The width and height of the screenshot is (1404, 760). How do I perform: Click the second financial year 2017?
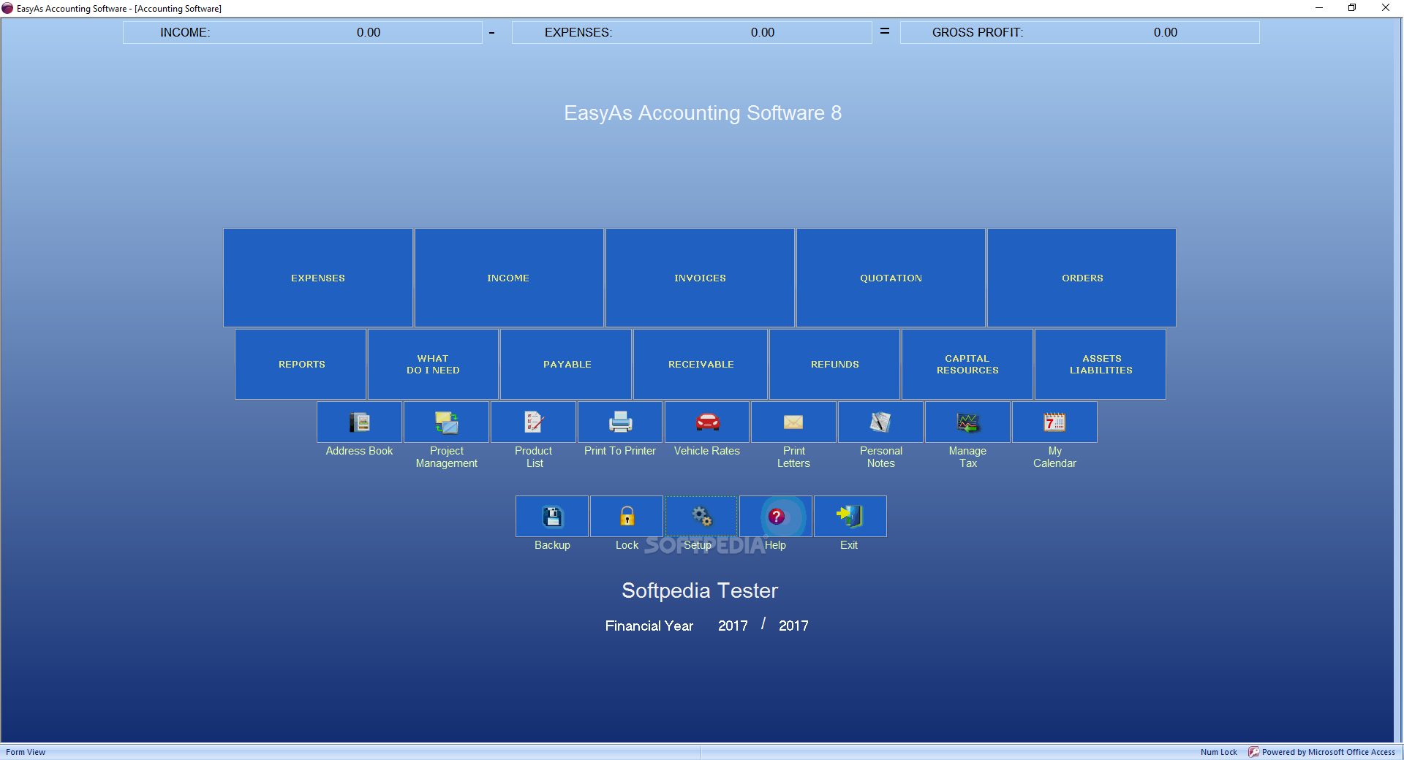coord(793,626)
